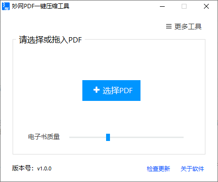
Task: Open the 更多工具 menu
Action: [184, 27]
